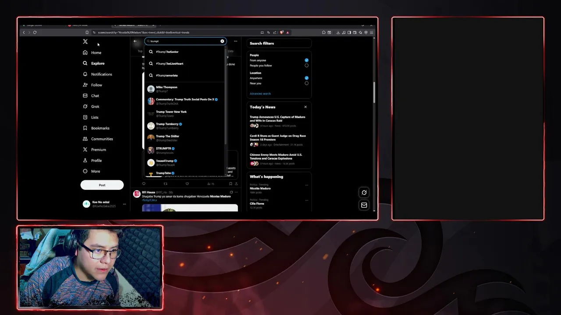This screenshot has width=561, height=315.
Task: Open Profile in the sidebar
Action: 92,161
